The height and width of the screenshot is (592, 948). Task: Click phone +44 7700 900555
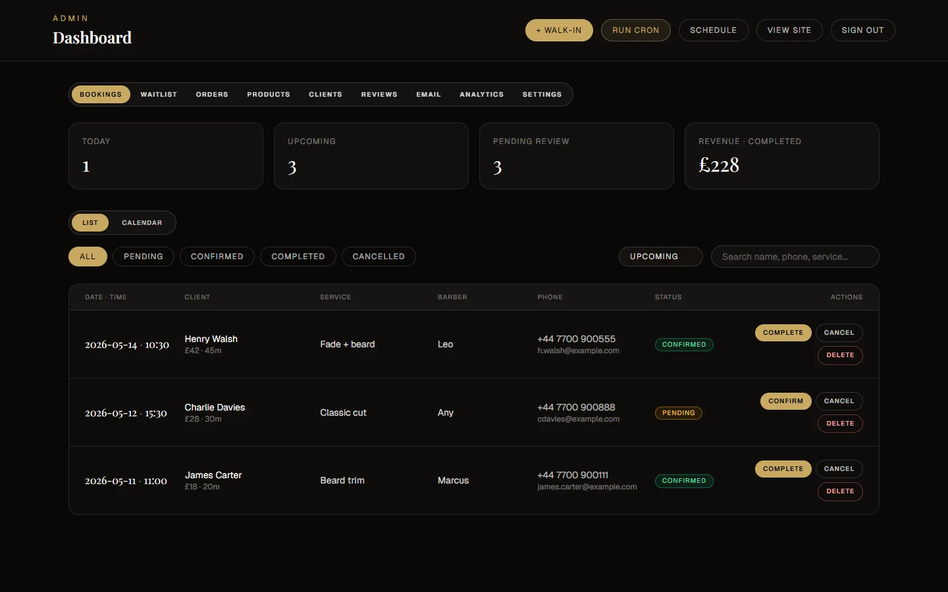point(576,339)
